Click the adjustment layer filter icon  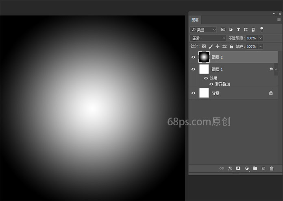point(231,30)
